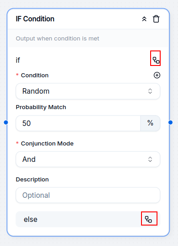Delete the IF Condition node
This screenshot has width=178, height=246.
(x=156, y=19)
